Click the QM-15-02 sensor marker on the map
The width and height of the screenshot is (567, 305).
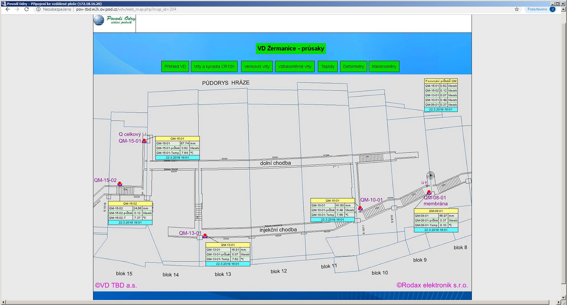[120, 184]
